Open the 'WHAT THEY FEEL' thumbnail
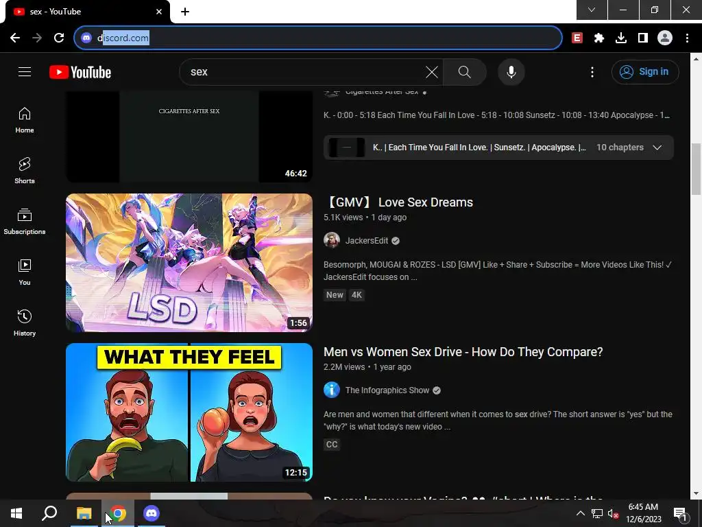 coord(189,412)
